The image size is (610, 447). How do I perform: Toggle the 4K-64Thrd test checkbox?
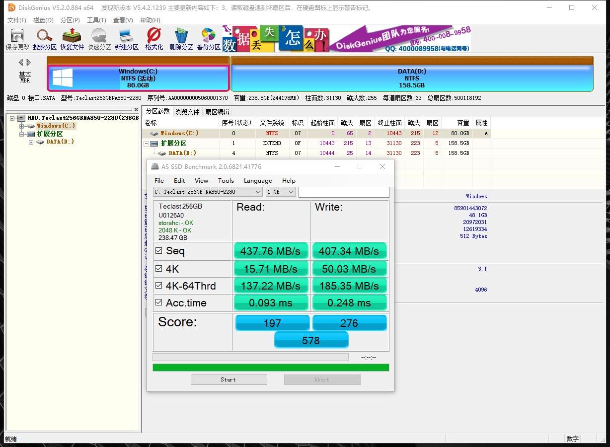159,286
